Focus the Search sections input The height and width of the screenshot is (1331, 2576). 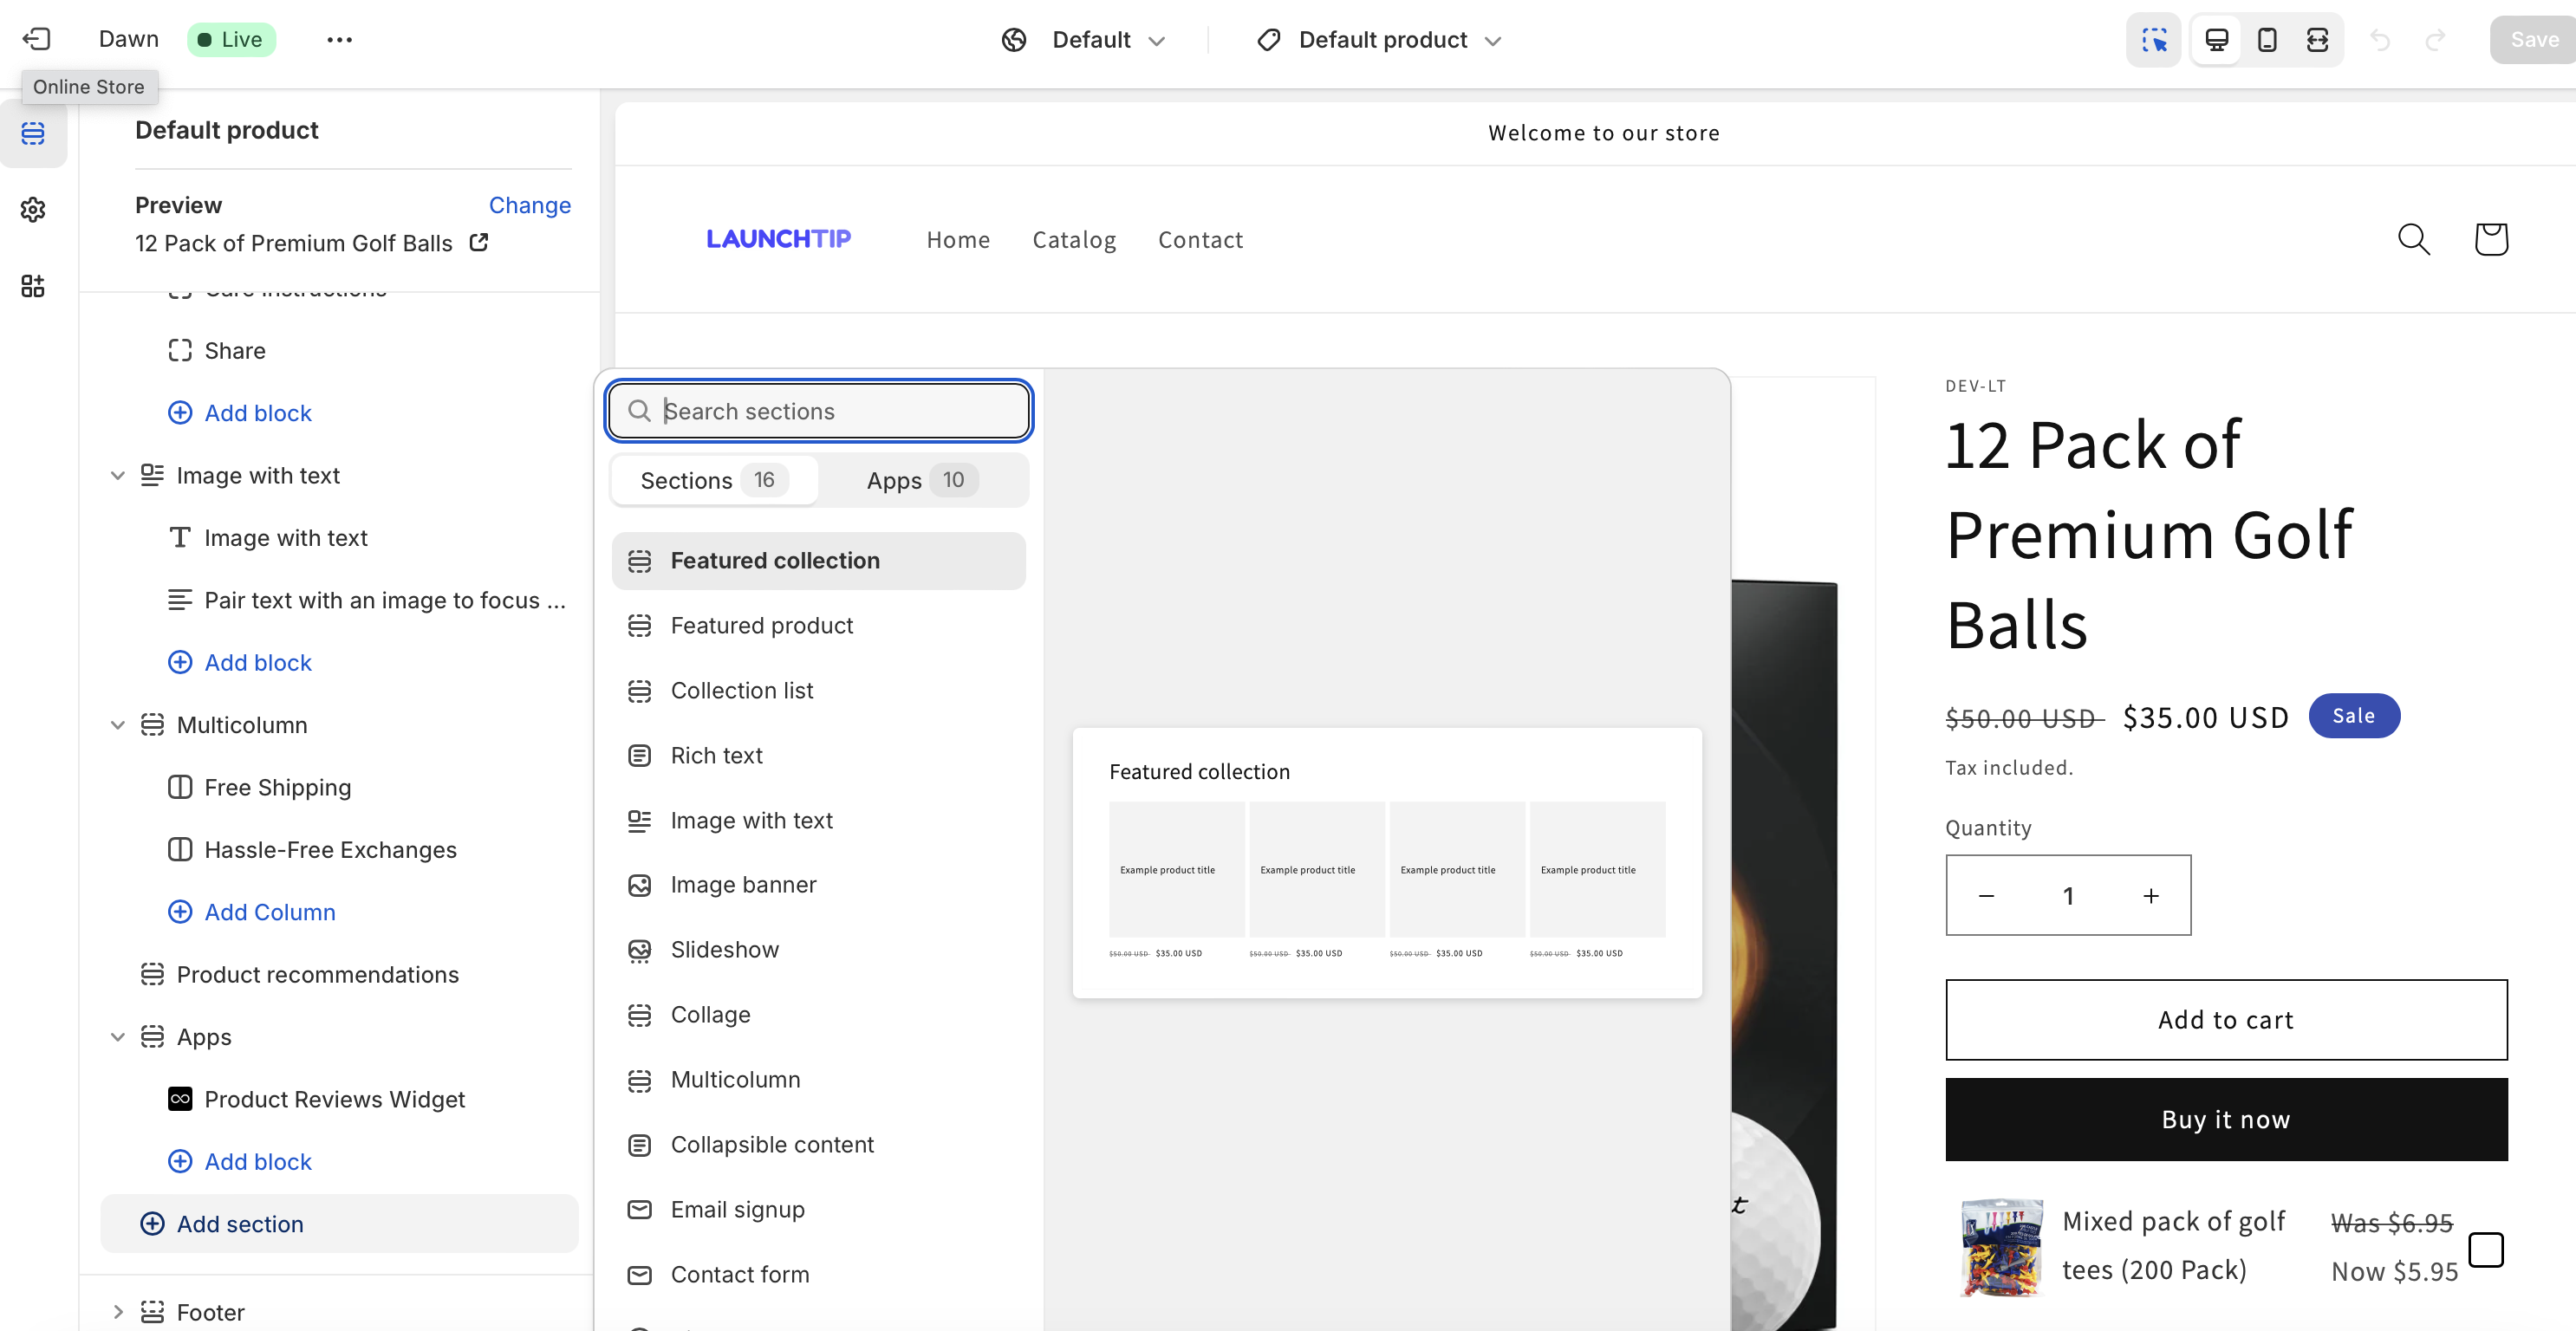coord(818,410)
